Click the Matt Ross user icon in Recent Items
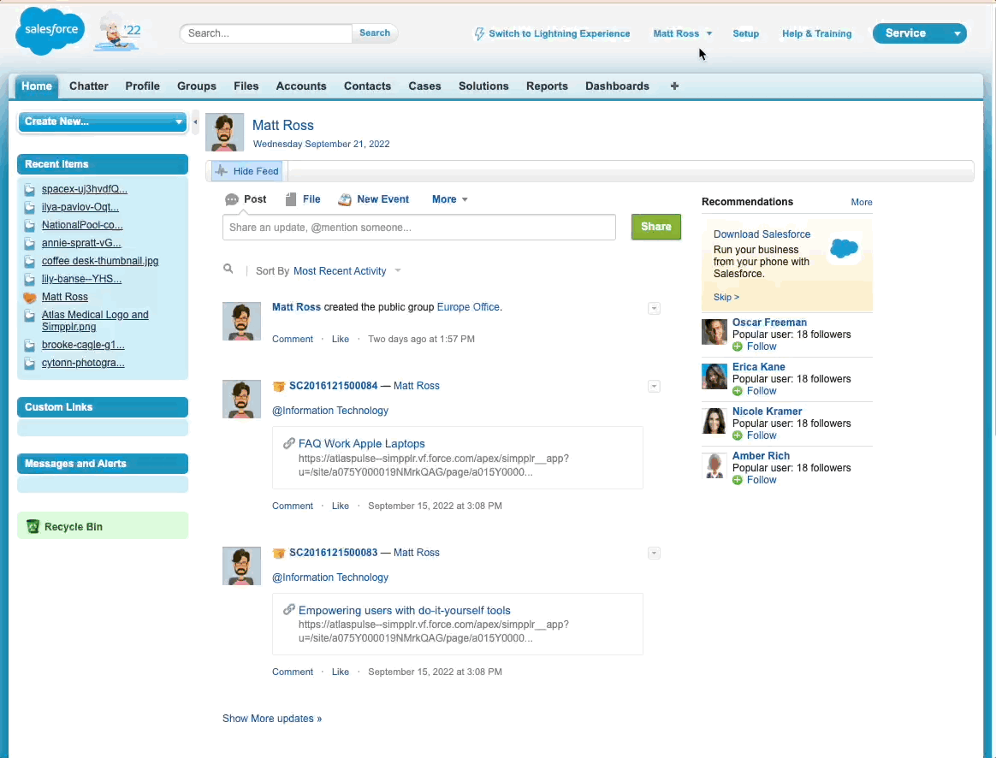996x758 pixels. click(x=30, y=297)
